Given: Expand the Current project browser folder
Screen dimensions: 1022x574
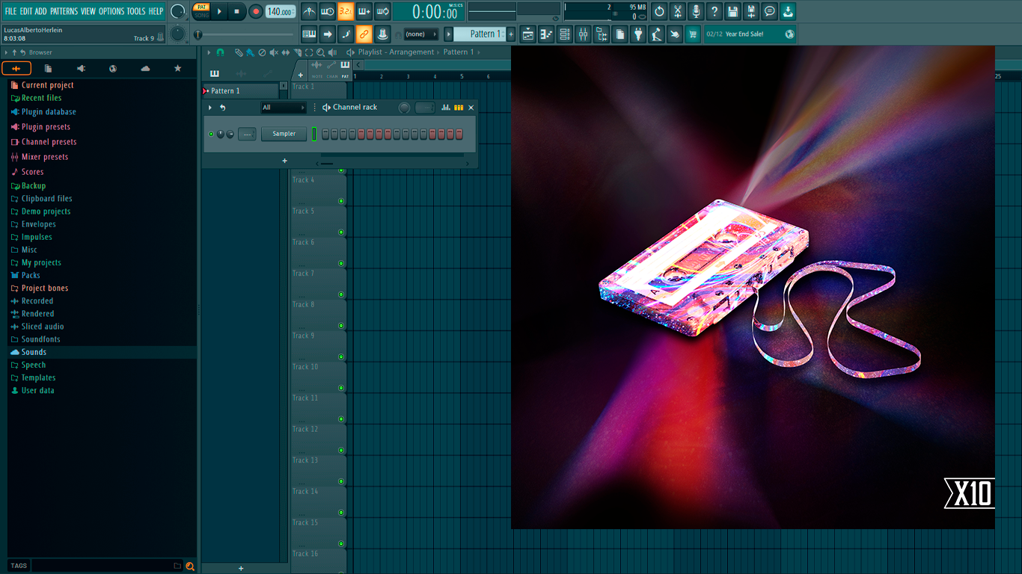Looking at the screenshot, I should point(102,85).
